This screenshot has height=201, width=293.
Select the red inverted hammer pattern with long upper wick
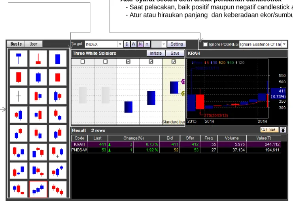[x=38, y=58]
